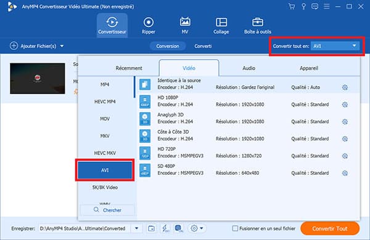This screenshot has height=240, width=370.
Task: Click the Chercher search field
Action: coord(107,210)
